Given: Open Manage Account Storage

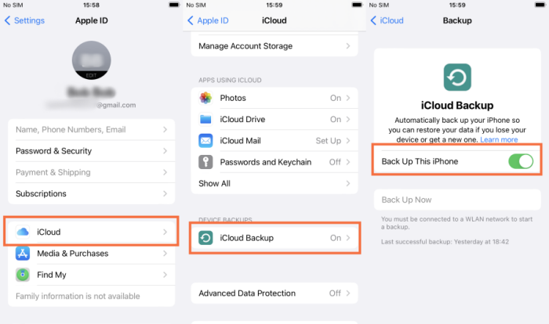Looking at the screenshot, I should [x=274, y=46].
